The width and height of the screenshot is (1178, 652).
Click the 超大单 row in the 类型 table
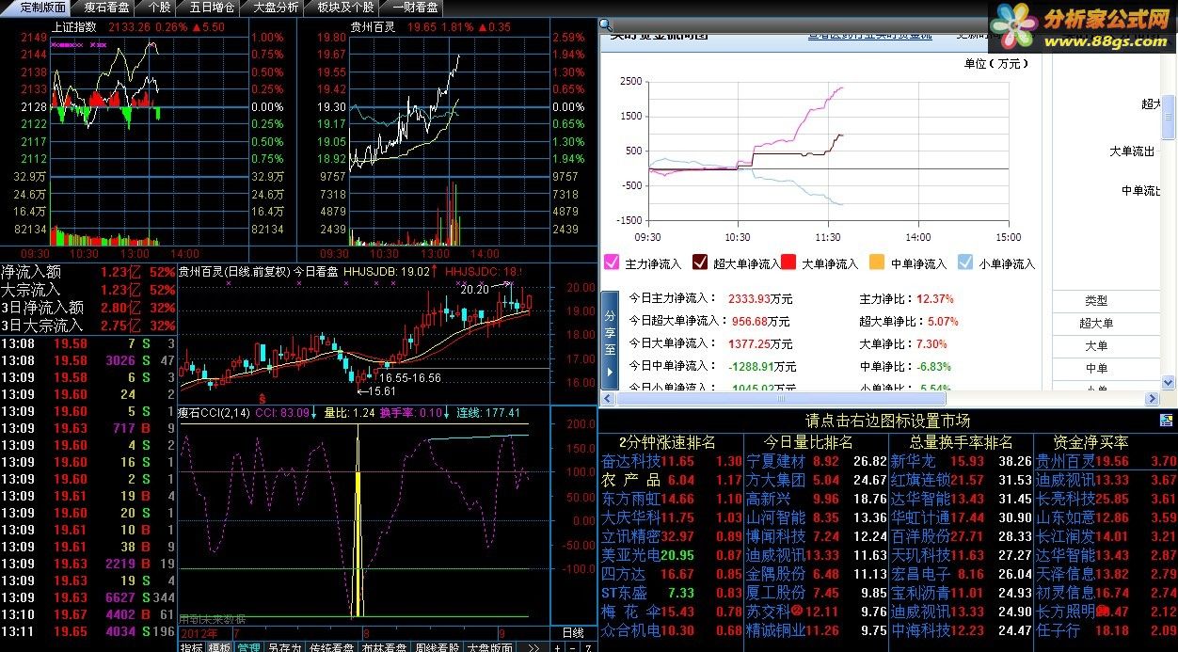click(x=1097, y=323)
